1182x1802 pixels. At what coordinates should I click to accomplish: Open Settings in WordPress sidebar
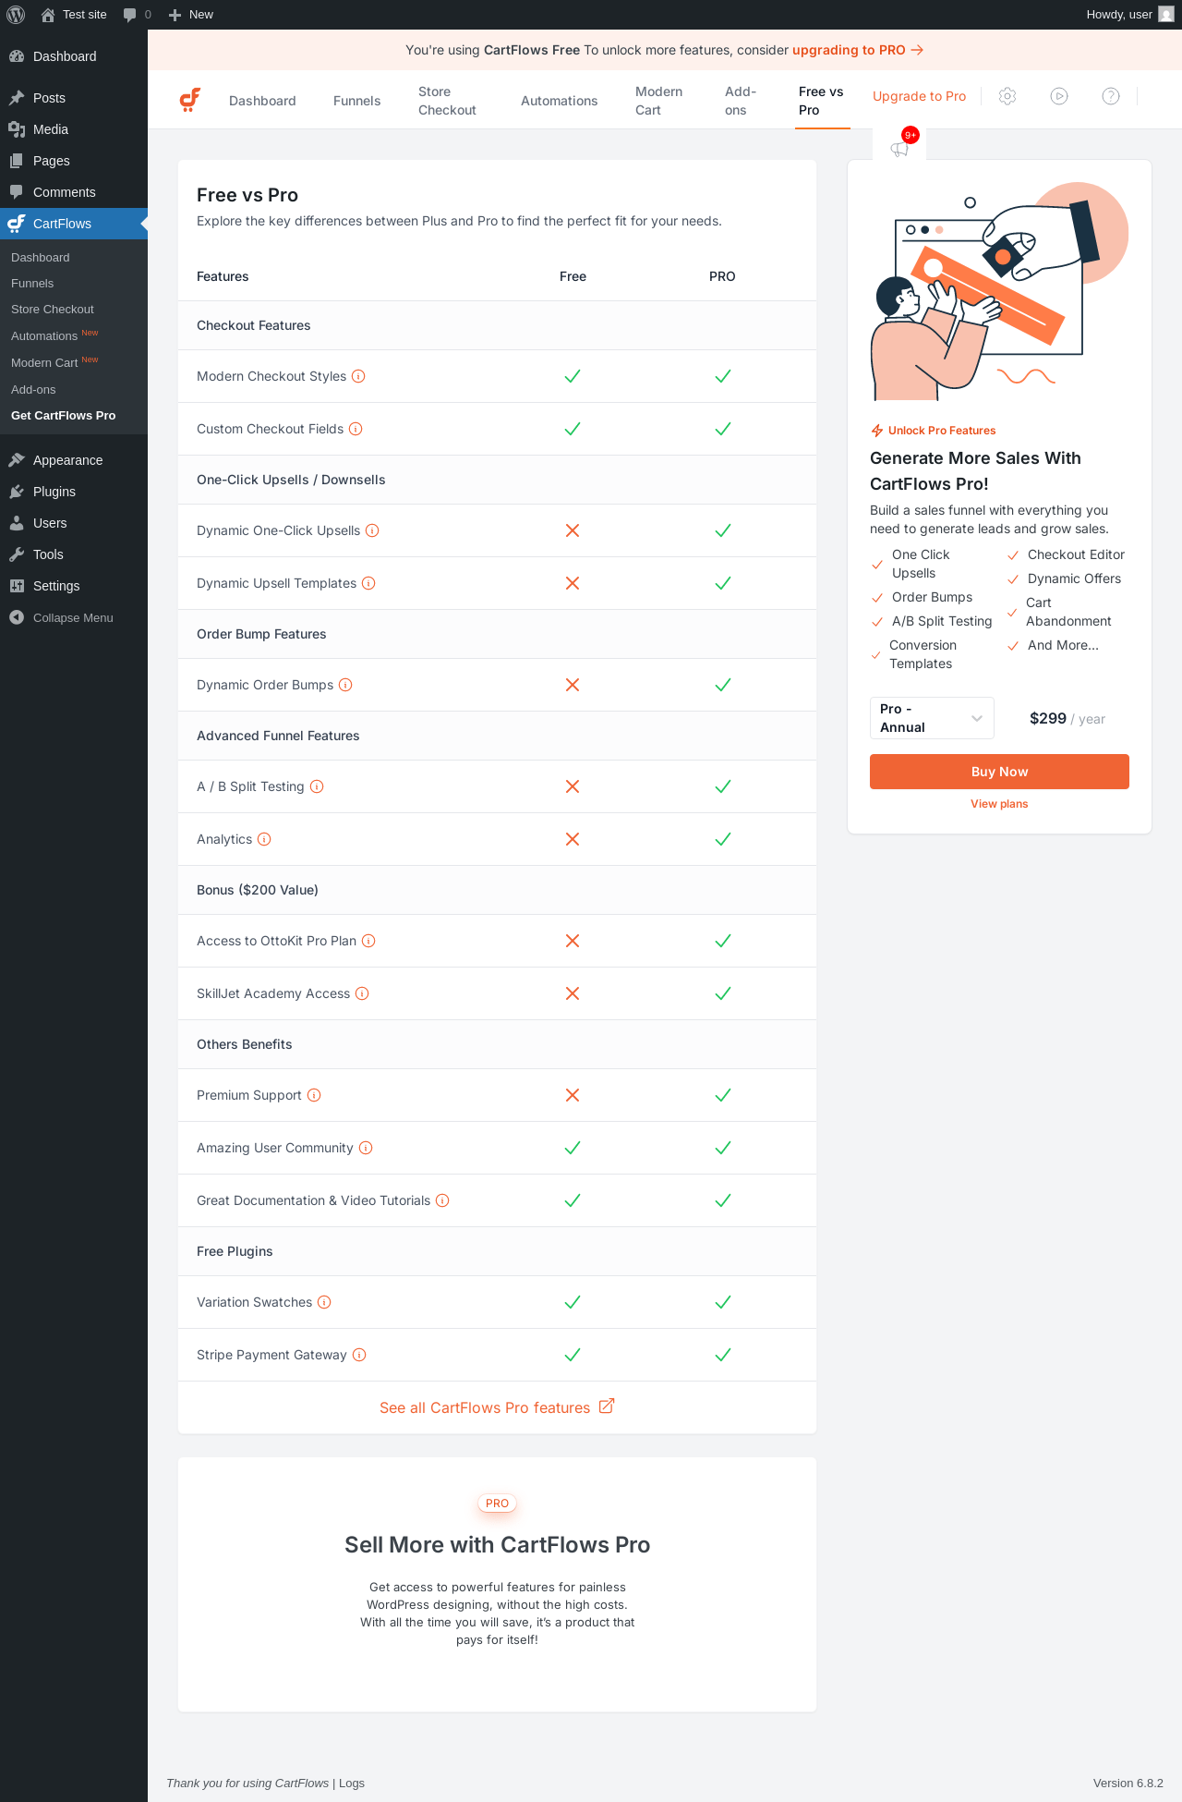coord(74,586)
